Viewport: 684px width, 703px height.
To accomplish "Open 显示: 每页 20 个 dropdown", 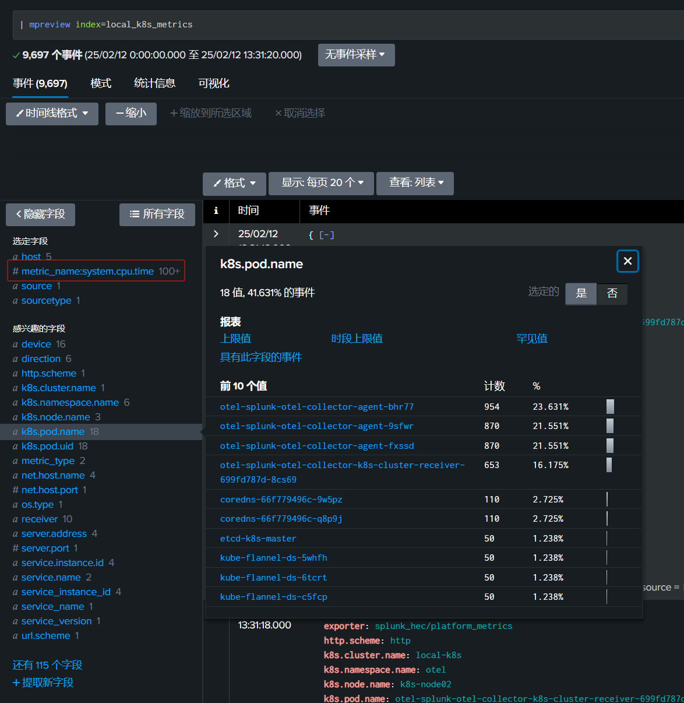I will point(322,182).
